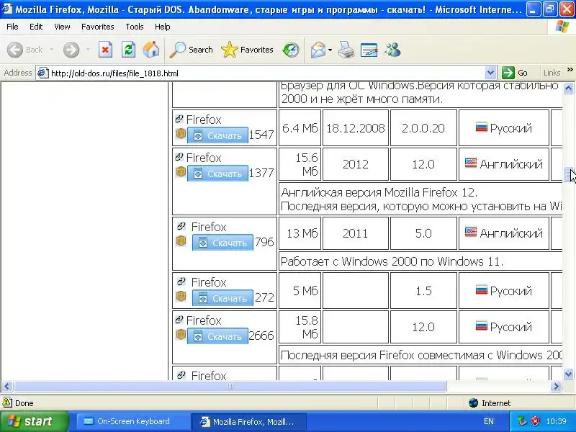Click the link icon in Firefox 2666 row
The image size is (576, 432).
click(x=179, y=320)
